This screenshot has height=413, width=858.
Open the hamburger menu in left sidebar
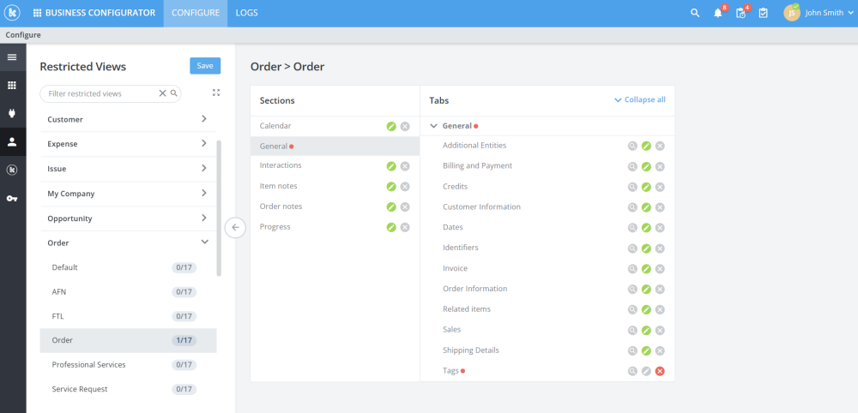point(12,57)
